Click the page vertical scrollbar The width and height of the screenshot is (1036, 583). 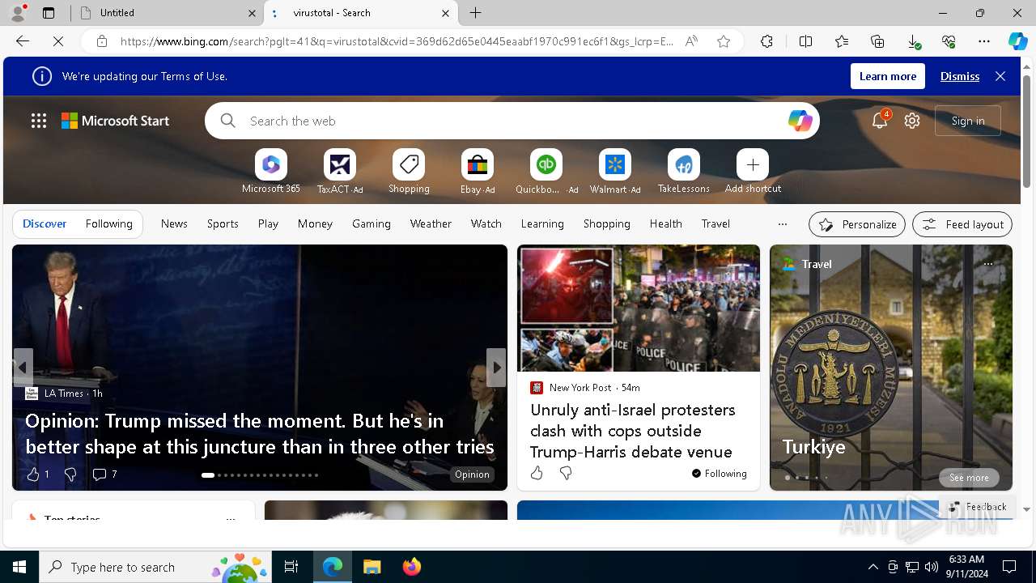1026,133
